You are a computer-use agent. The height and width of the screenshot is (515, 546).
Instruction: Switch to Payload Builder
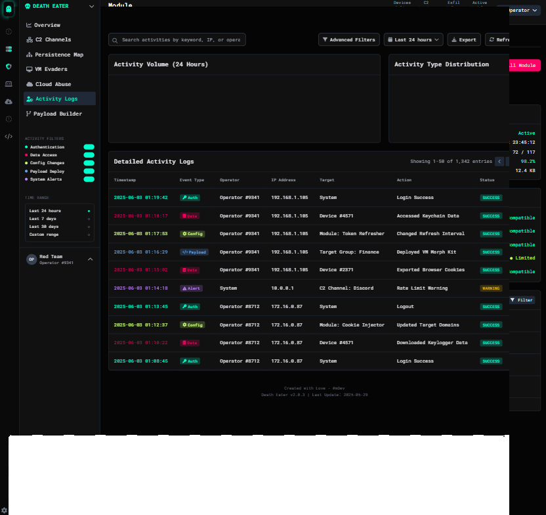(60, 114)
